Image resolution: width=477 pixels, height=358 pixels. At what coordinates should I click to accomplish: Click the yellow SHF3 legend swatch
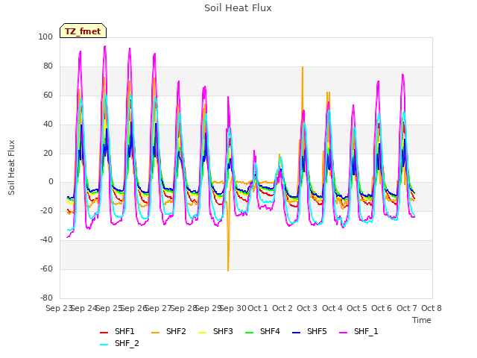pos(202,333)
